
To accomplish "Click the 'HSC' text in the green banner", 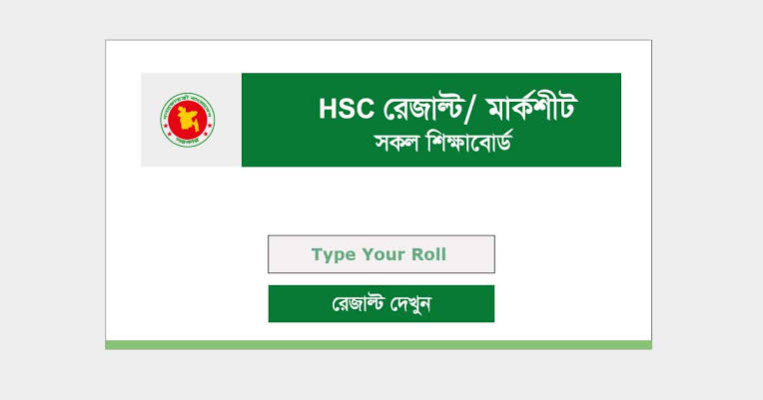I will point(347,109).
